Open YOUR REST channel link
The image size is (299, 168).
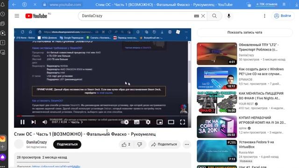coord(246,104)
